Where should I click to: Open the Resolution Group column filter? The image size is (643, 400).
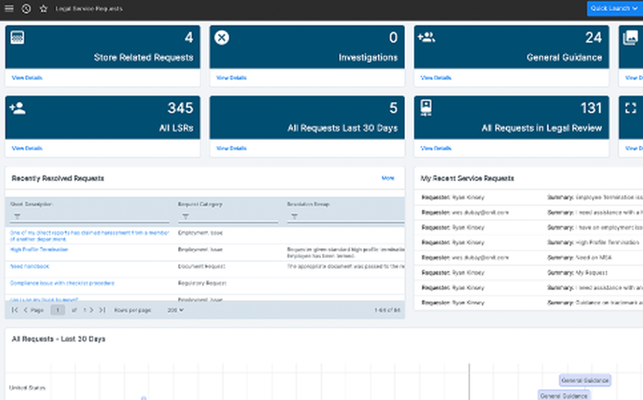click(294, 216)
